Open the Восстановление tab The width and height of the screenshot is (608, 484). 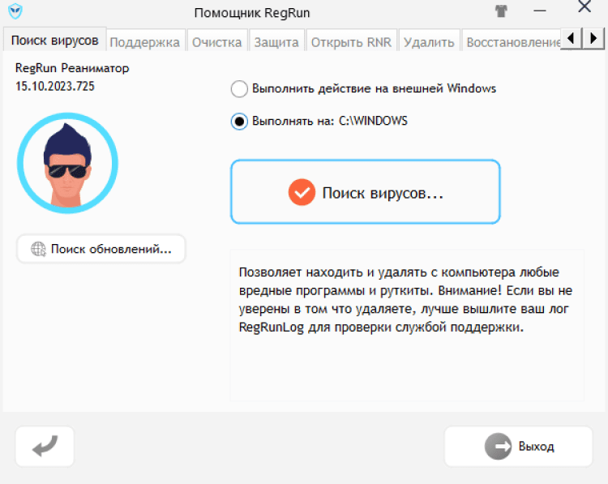pyautogui.click(x=512, y=42)
